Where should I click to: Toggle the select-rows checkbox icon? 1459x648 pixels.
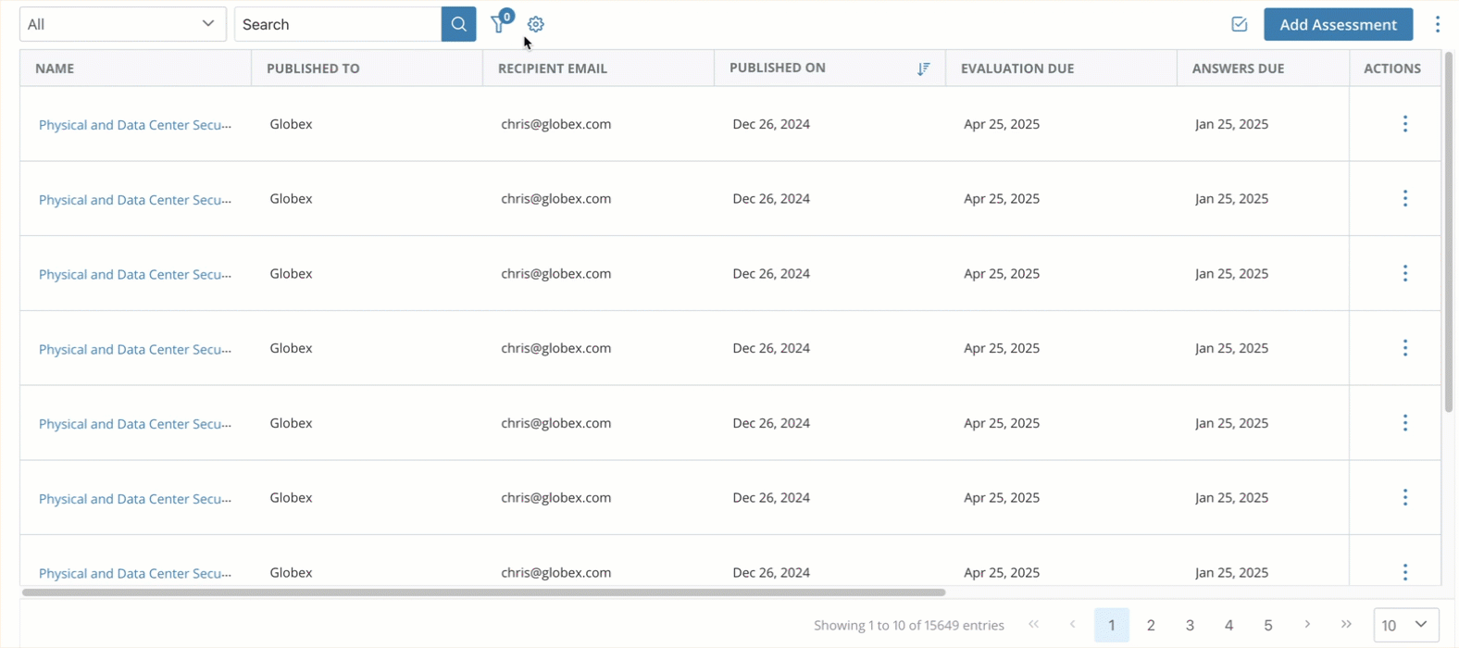[1239, 24]
